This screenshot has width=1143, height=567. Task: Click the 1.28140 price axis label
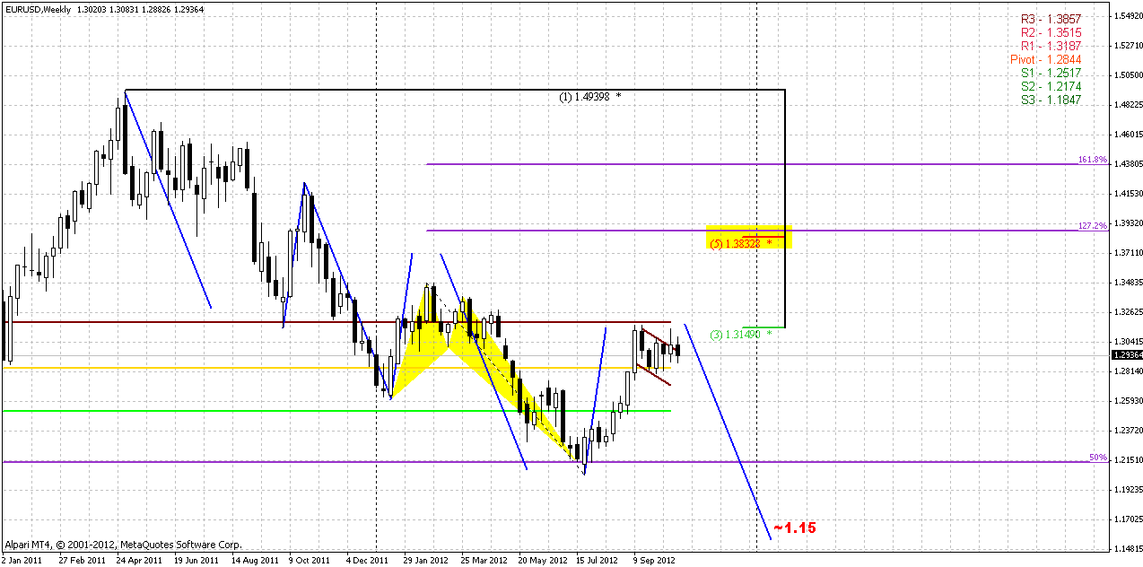[x=1128, y=371]
